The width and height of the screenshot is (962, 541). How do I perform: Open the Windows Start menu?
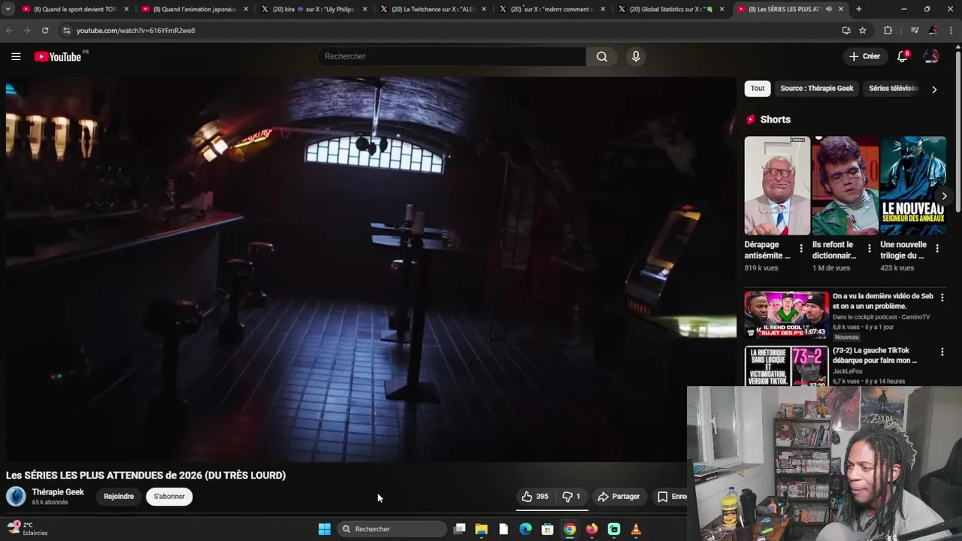[324, 529]
